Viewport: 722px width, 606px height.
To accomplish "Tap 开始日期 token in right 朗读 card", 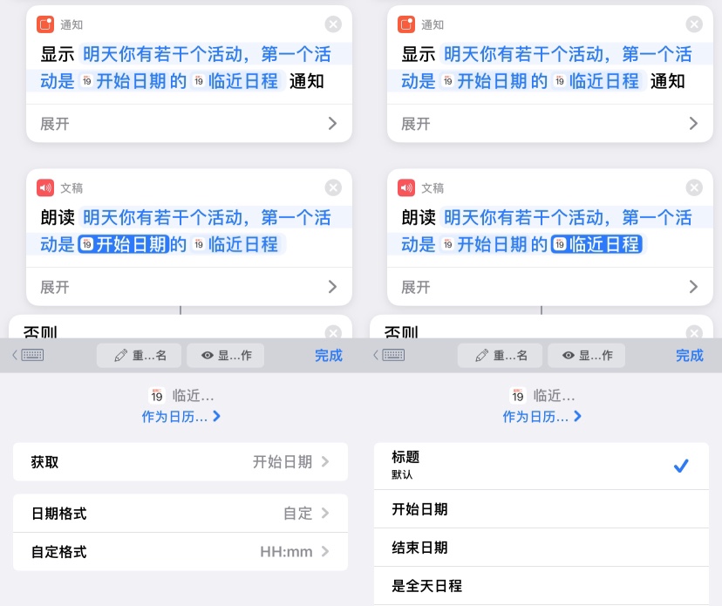I will pyautogui.click(x=483, y=244).
